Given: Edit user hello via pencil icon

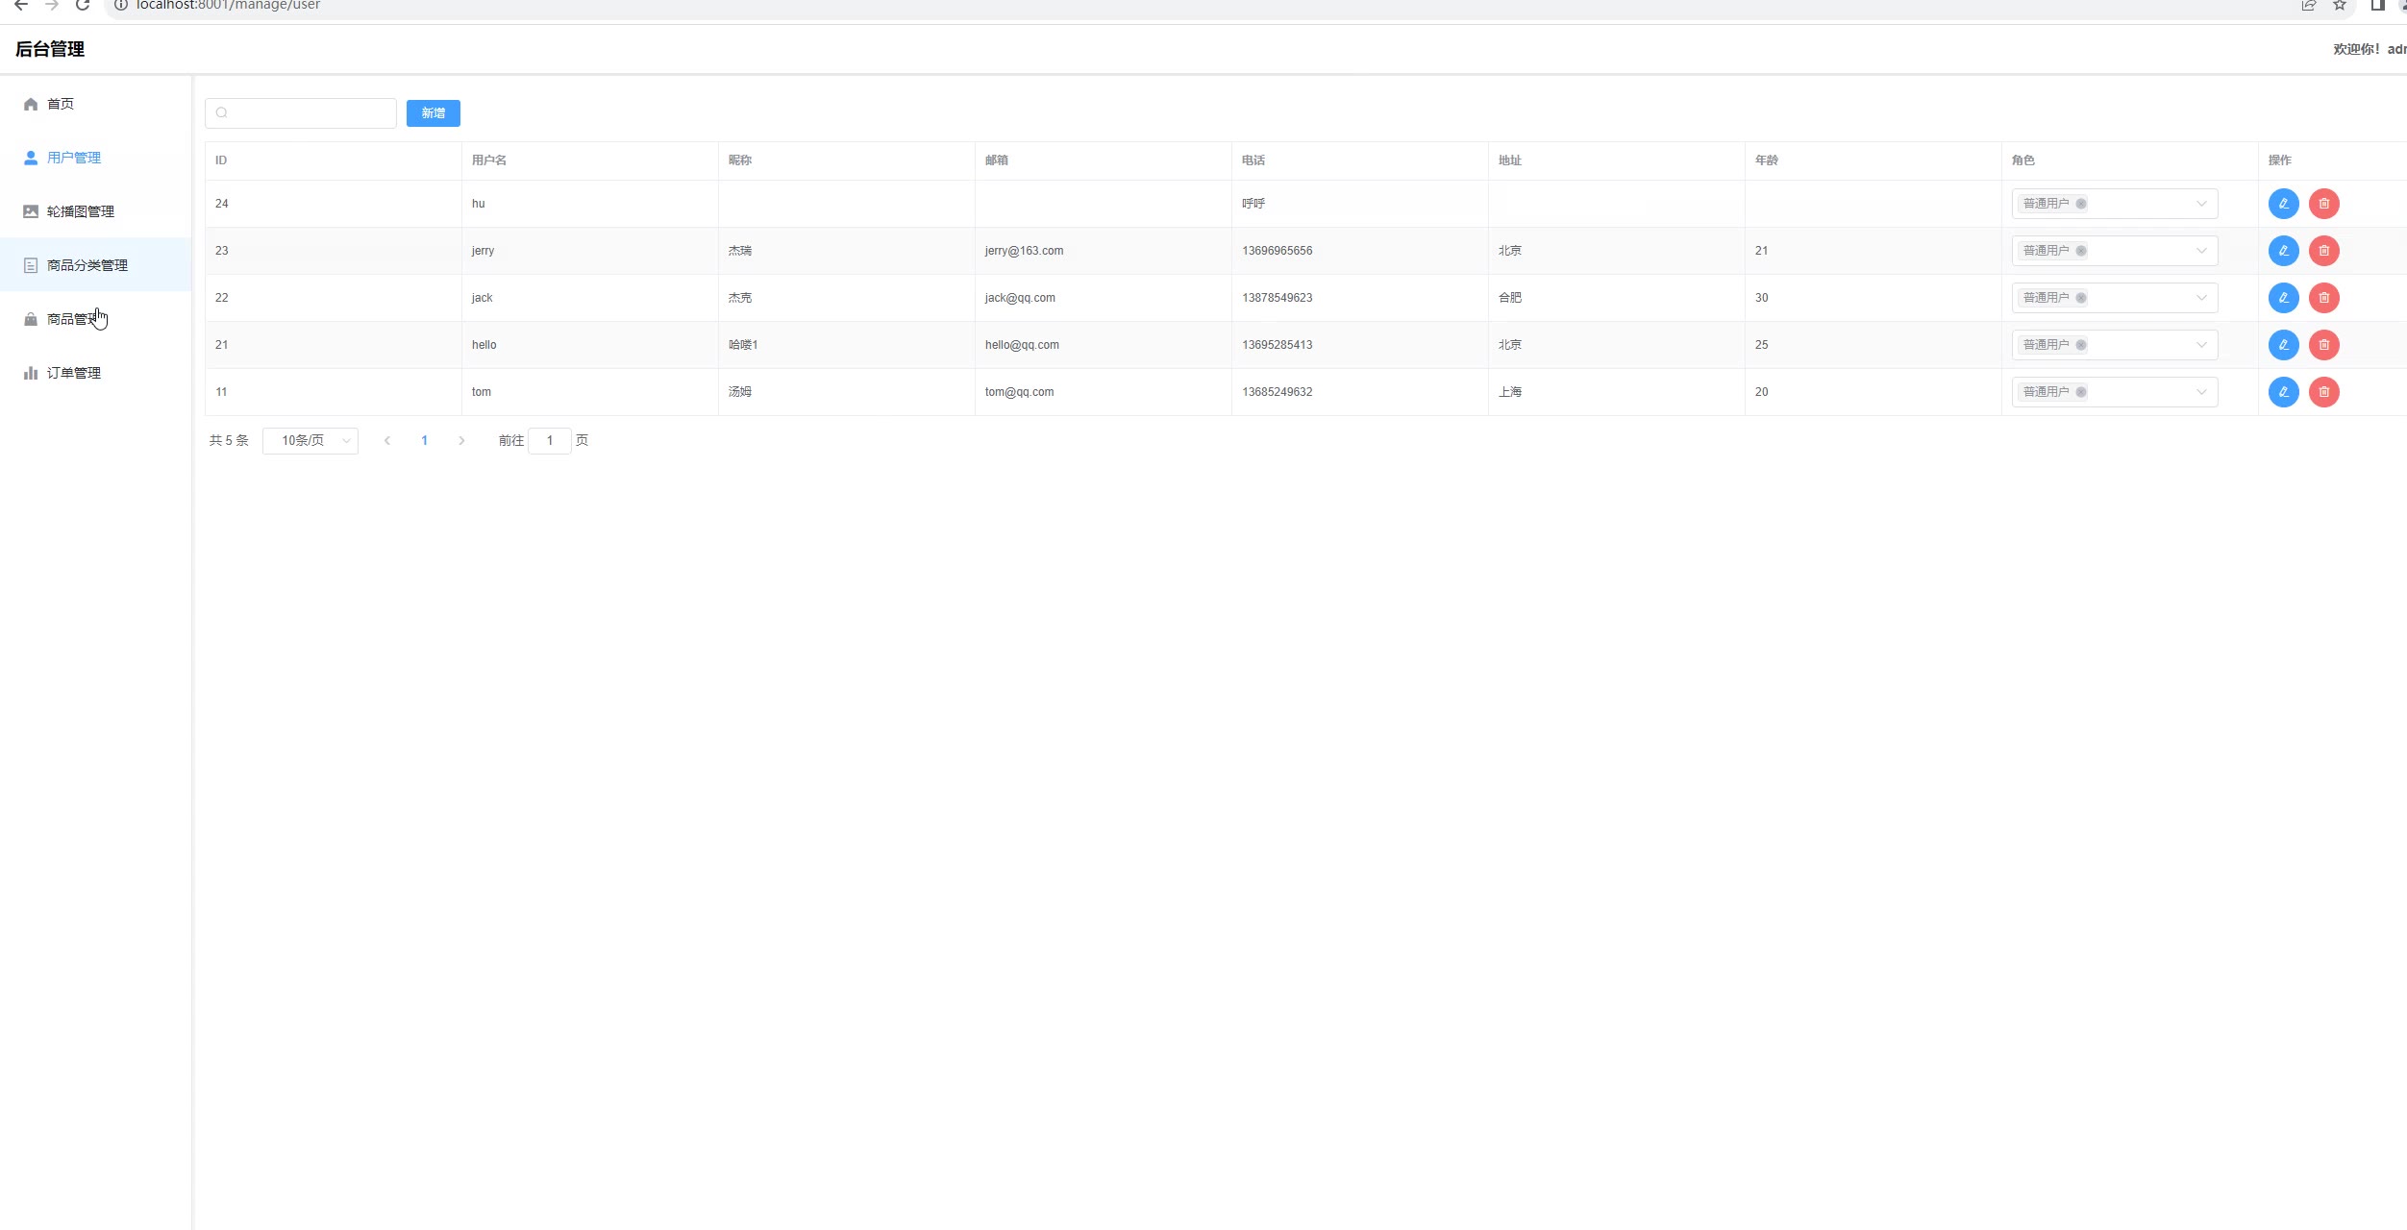Looking at the screenshot, I should tap(2283, 345).
